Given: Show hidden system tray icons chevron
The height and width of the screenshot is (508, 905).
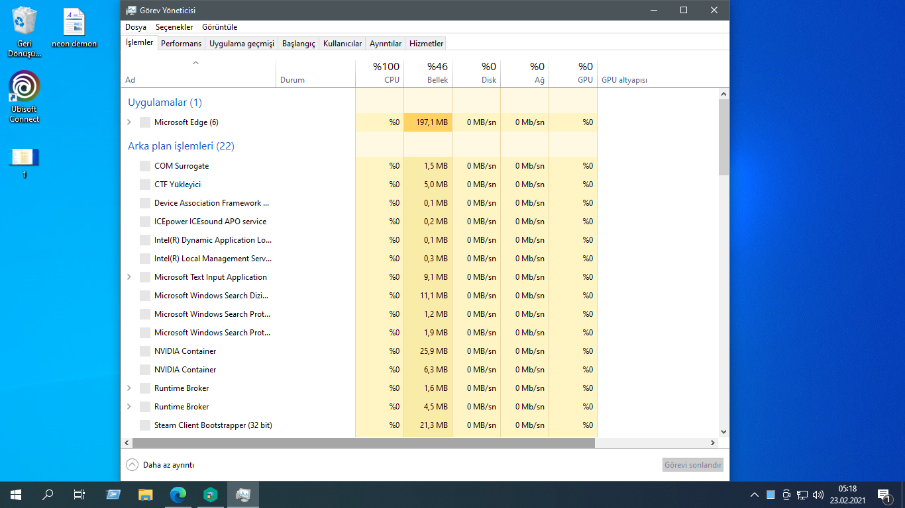Looking at the screenshot, I should coord(754,494).
